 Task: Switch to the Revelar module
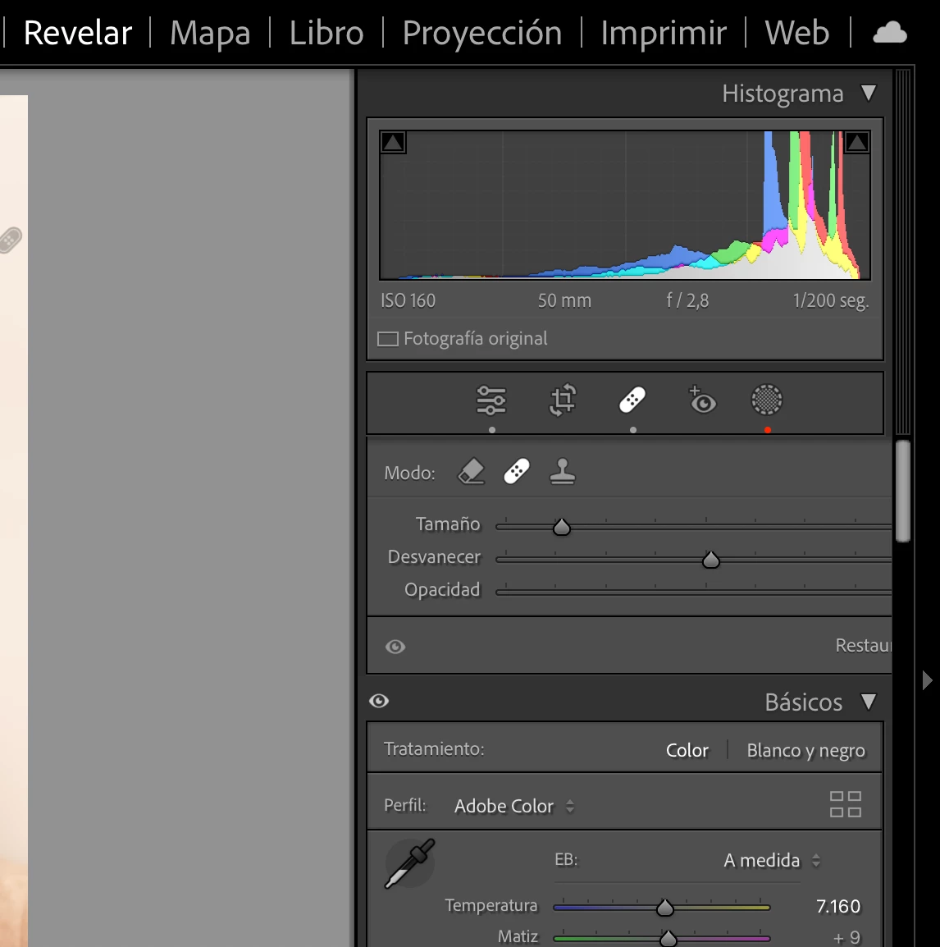[x=77, y=33]
